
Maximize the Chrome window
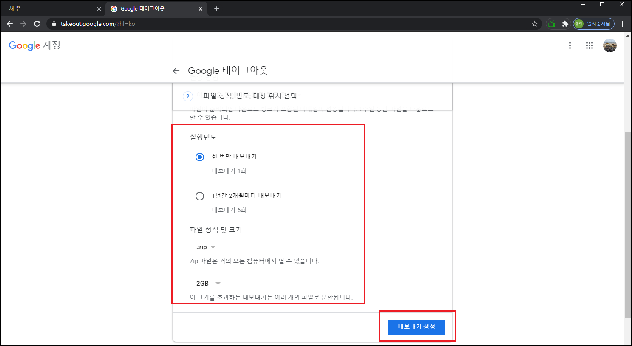pos(602,5)
